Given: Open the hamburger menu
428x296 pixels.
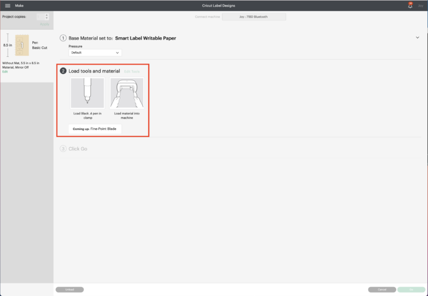Looking at the screenshot, I should pos(8,6).
